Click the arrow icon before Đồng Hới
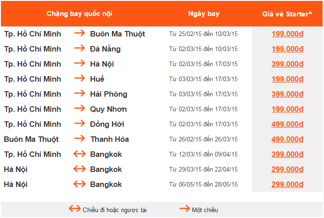Viewport: 324px width, 218px height. (x=80, y=124)
